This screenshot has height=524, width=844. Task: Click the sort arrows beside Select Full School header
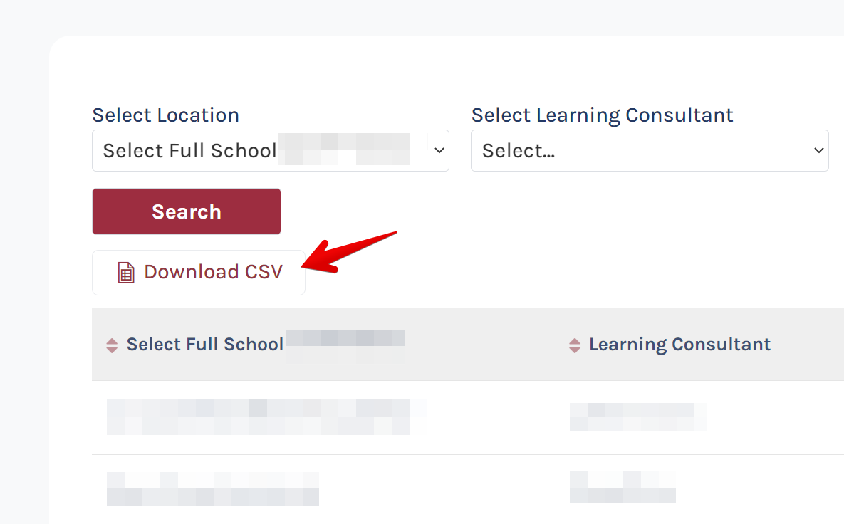(113, 344)
